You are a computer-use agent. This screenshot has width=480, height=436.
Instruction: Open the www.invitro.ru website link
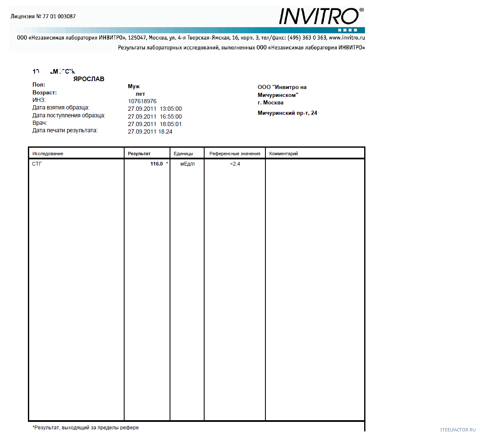click(x=347, y=37)
